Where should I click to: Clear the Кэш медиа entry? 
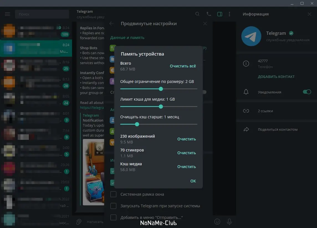[x=186, y=167]
